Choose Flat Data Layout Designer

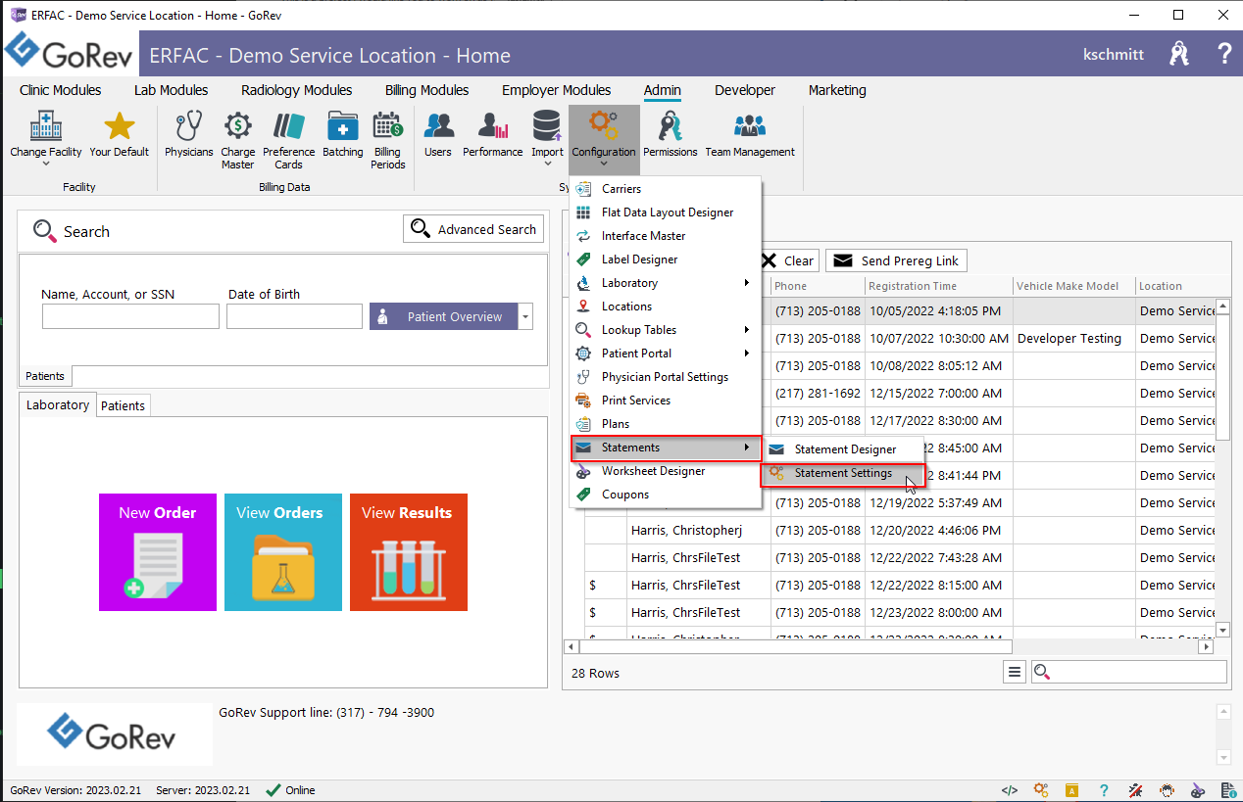[x=666, y=212]
